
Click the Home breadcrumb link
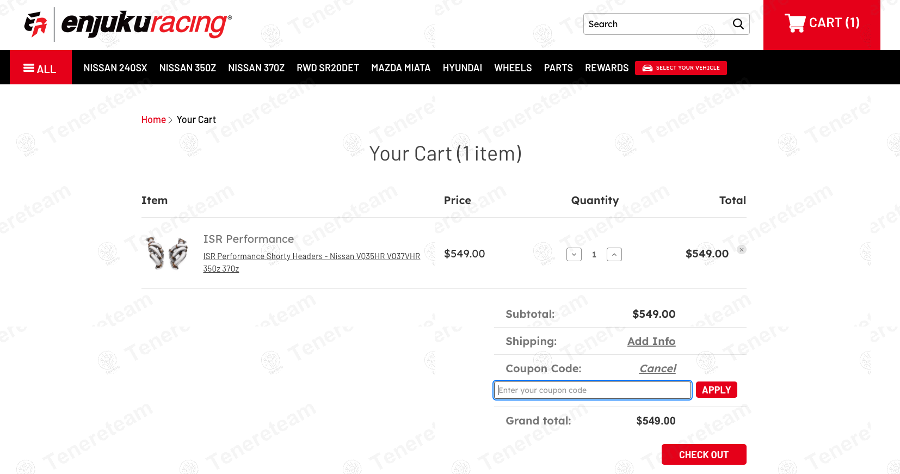point(153,120)
